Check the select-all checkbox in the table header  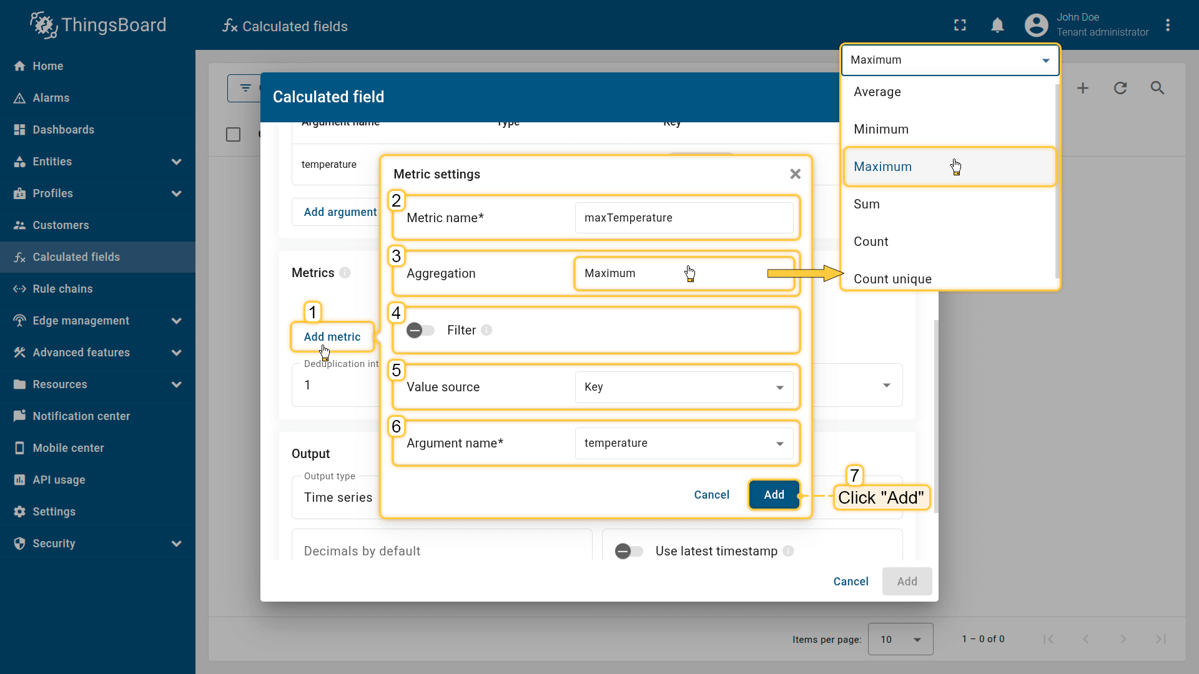233,135
